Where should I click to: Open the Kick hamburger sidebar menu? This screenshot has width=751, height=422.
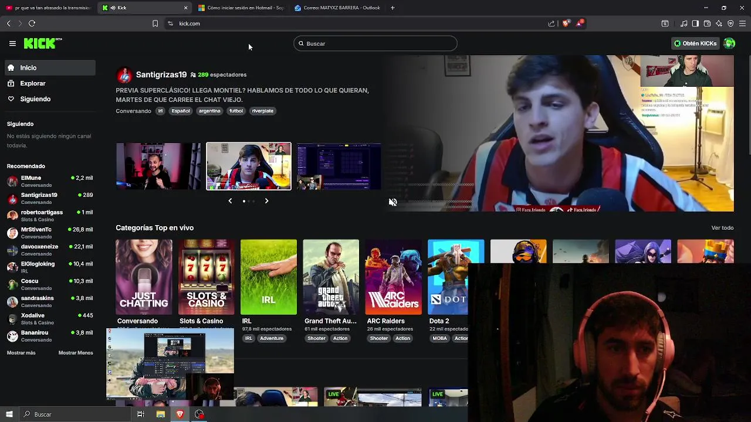(12, 43)
